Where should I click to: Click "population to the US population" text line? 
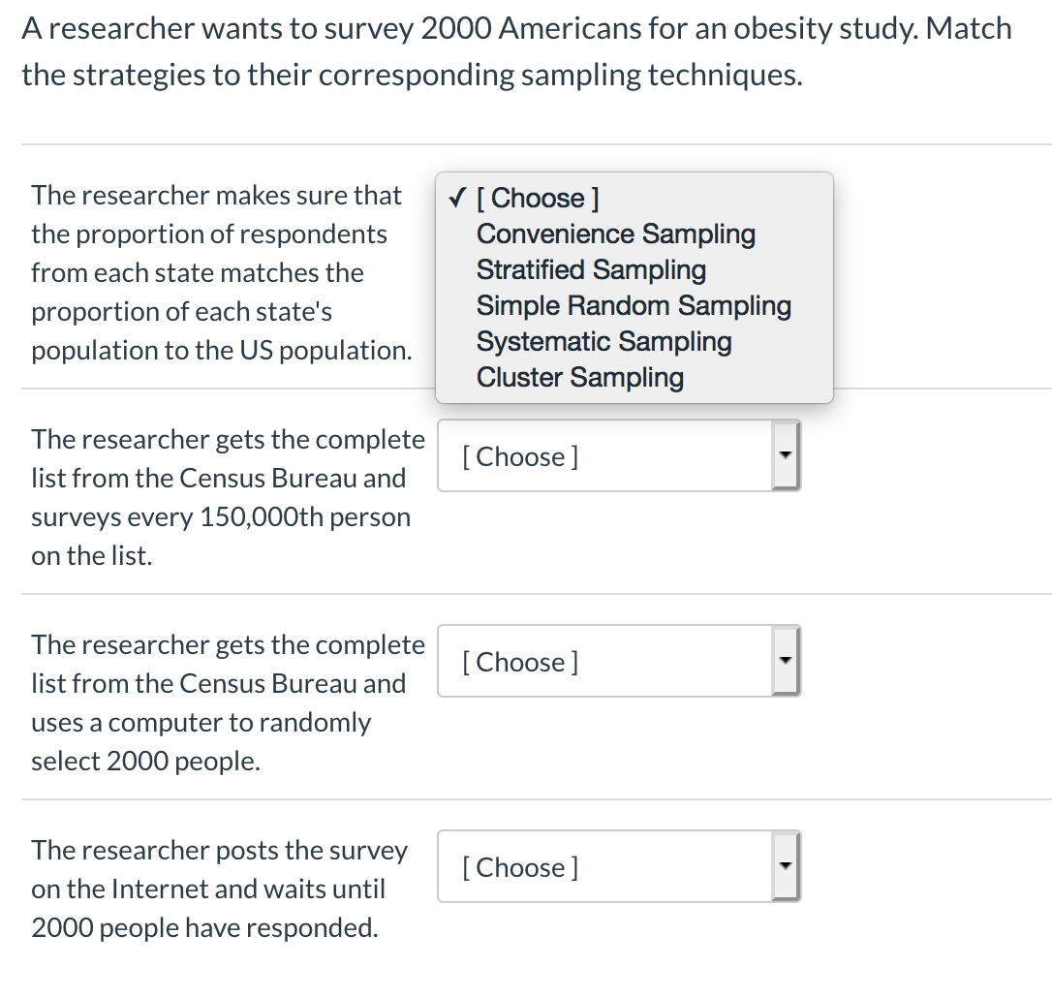click(x=221, y=351)
